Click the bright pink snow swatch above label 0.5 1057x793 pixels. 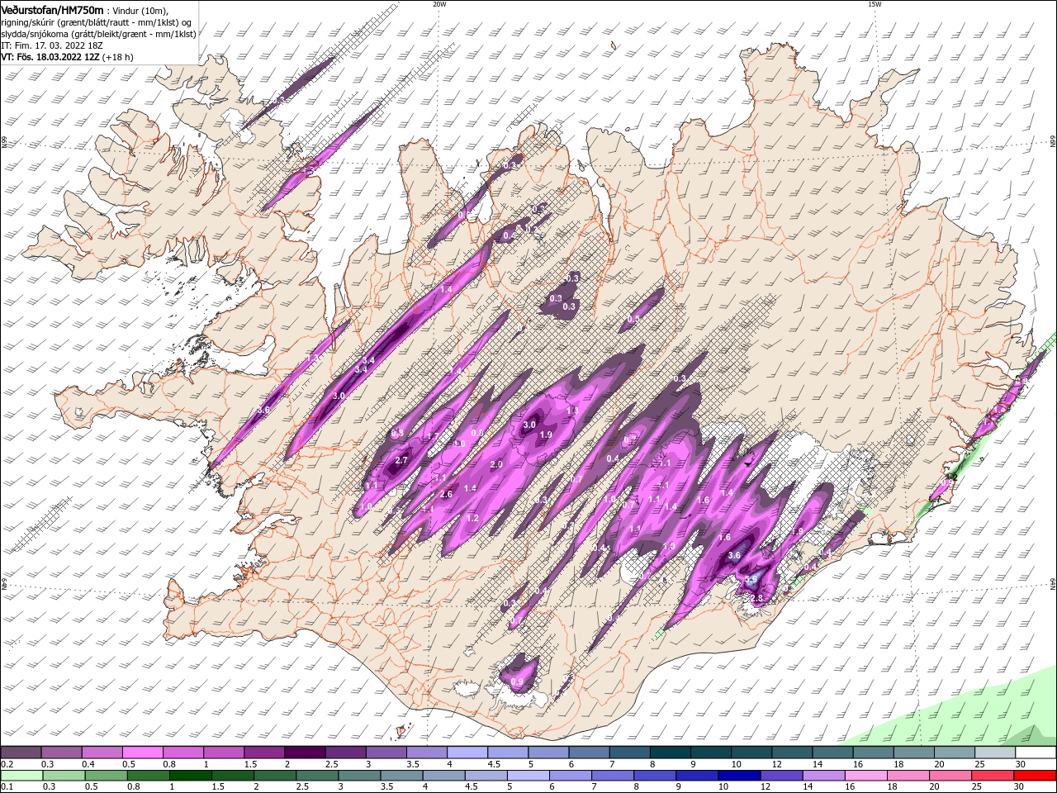[142, 753]
